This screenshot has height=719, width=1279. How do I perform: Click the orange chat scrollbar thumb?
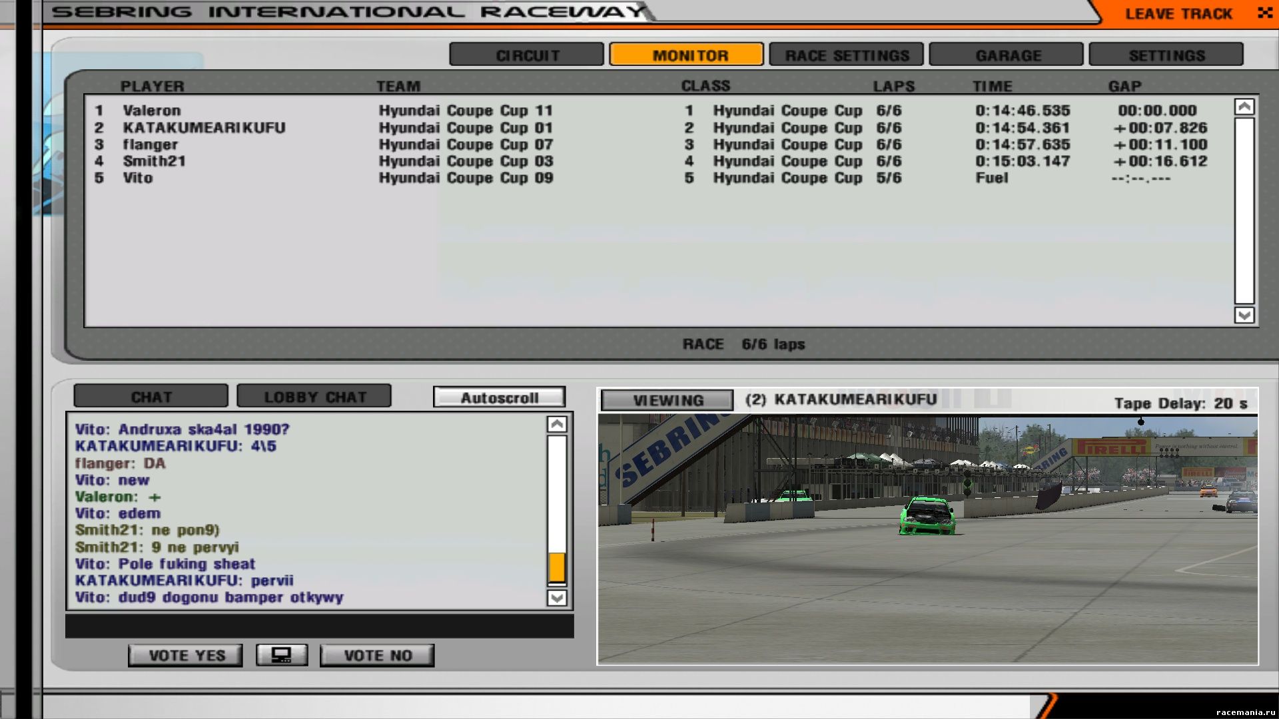(557, 568)
